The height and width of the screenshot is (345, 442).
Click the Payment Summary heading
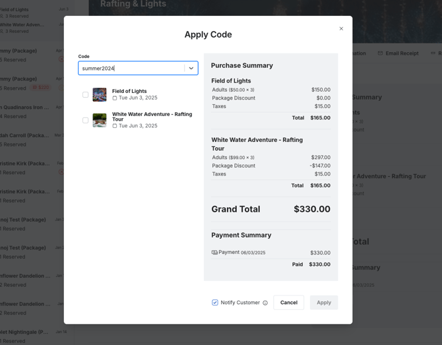tap(241, 235)
